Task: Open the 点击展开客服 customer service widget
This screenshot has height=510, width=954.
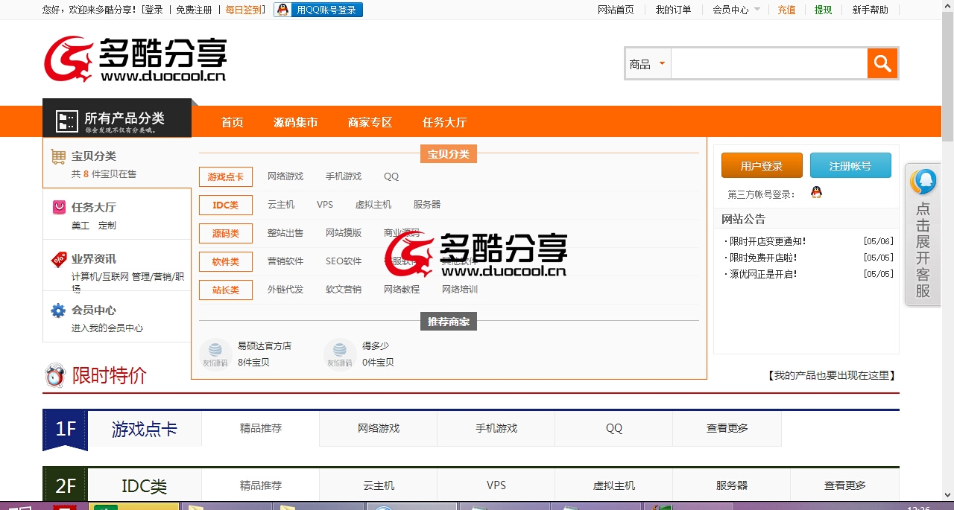Action: pos(923,235)
